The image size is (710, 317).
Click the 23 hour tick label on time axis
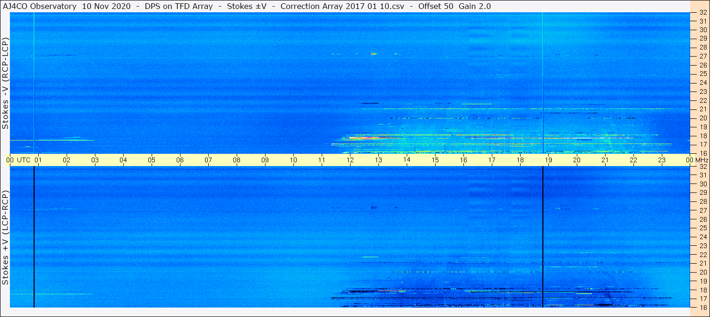(662, 160)
